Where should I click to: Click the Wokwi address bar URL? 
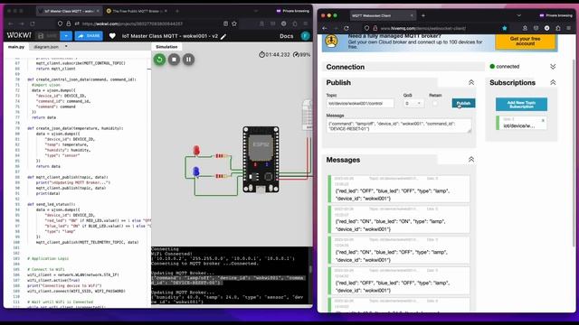coord(132,23)
